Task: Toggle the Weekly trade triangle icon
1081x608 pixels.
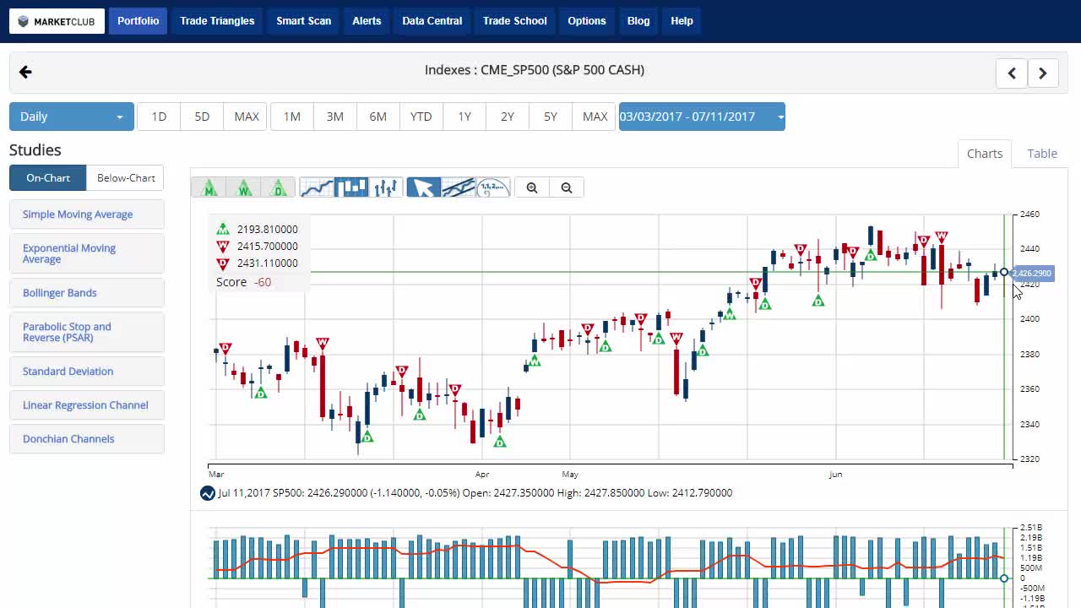Action: coord(244,187)
